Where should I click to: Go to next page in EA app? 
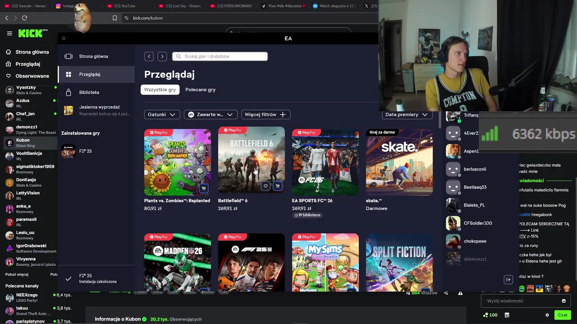pyautogui.click(x=162, y=56)
